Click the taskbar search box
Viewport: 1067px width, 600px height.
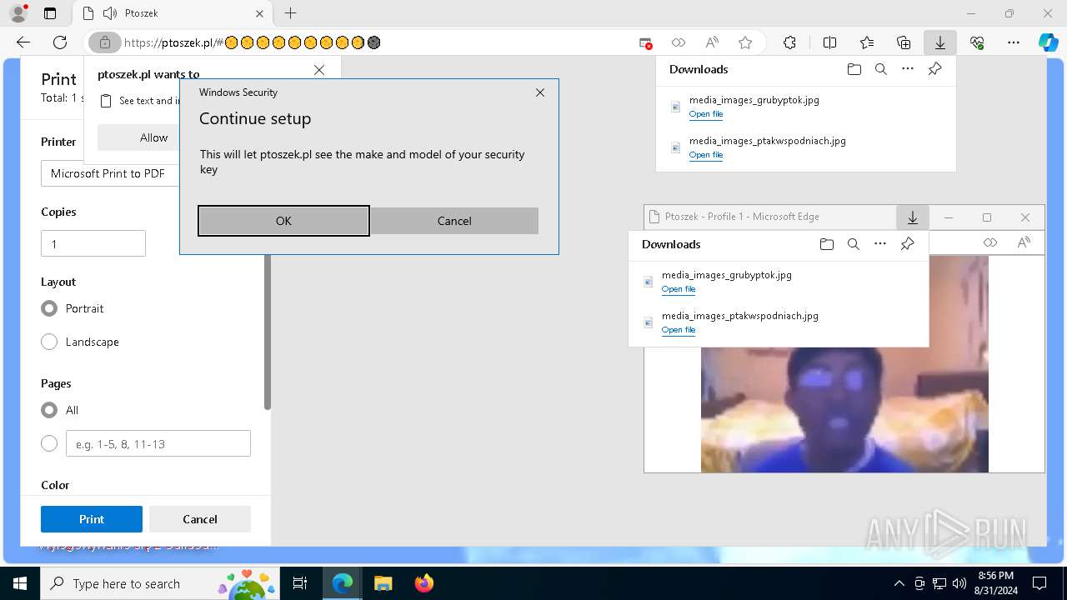point(158,583)
